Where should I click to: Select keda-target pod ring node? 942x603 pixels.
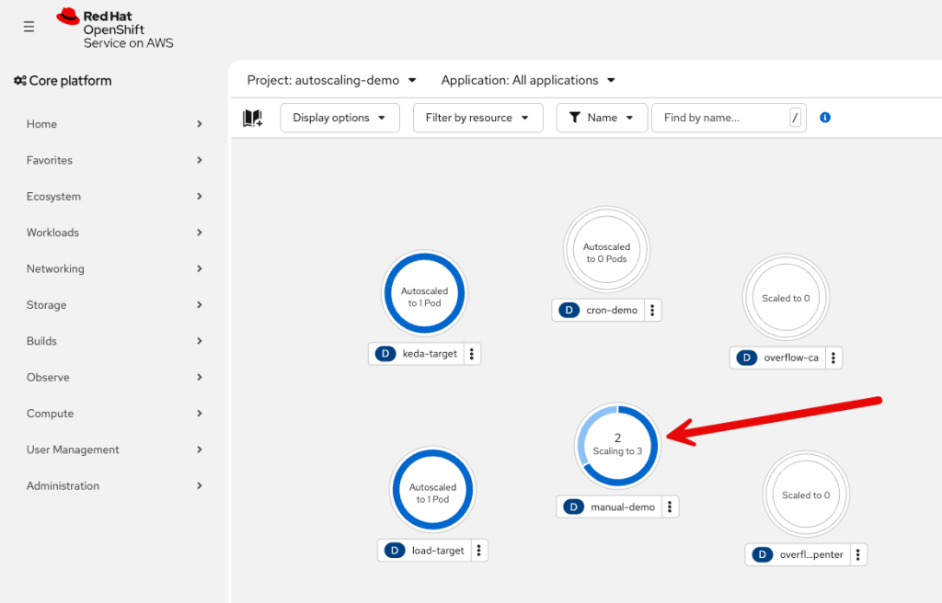point(425,293)
